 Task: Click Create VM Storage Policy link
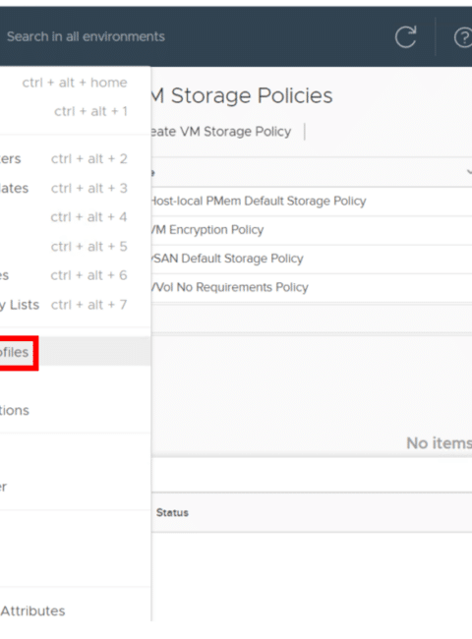pyautogui.click(x=220, y=132)
